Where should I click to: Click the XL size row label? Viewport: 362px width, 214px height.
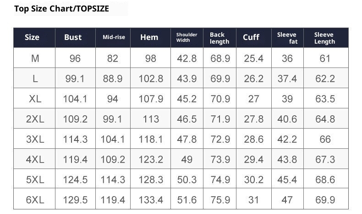tap(35, 99)
